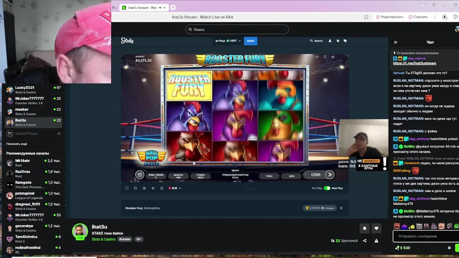Click the 18+ tag
Screen dimensions: 459x258
pos(138,239)
